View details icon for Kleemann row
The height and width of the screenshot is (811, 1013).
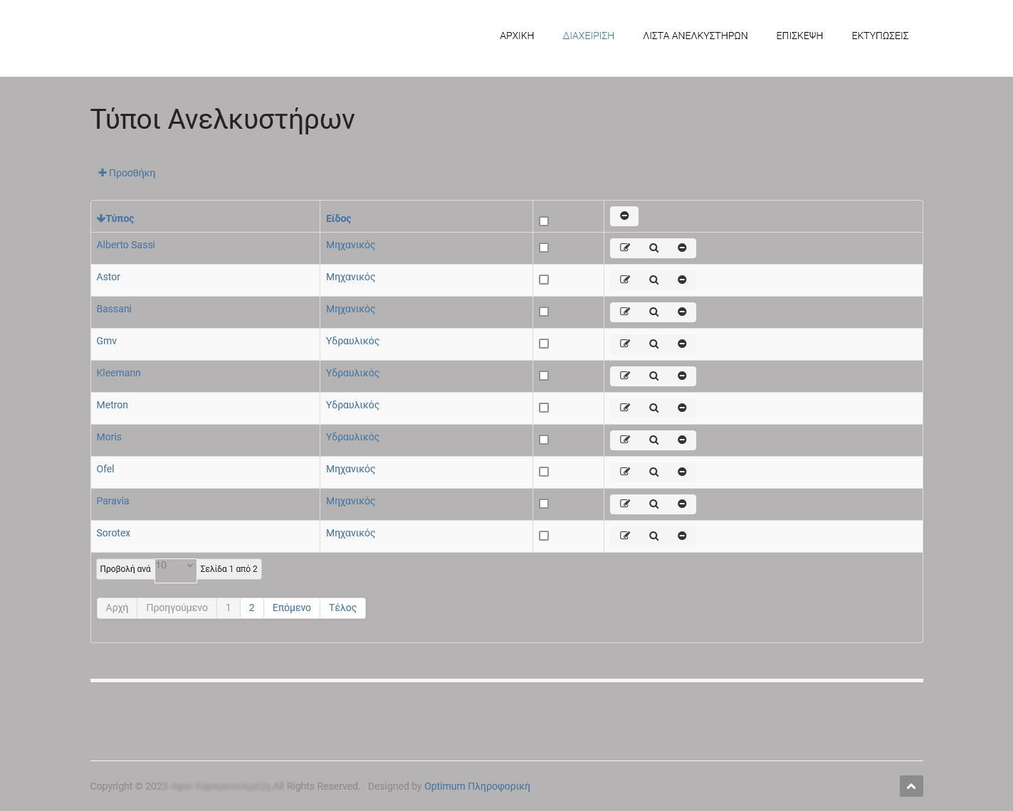coord(654,376)
